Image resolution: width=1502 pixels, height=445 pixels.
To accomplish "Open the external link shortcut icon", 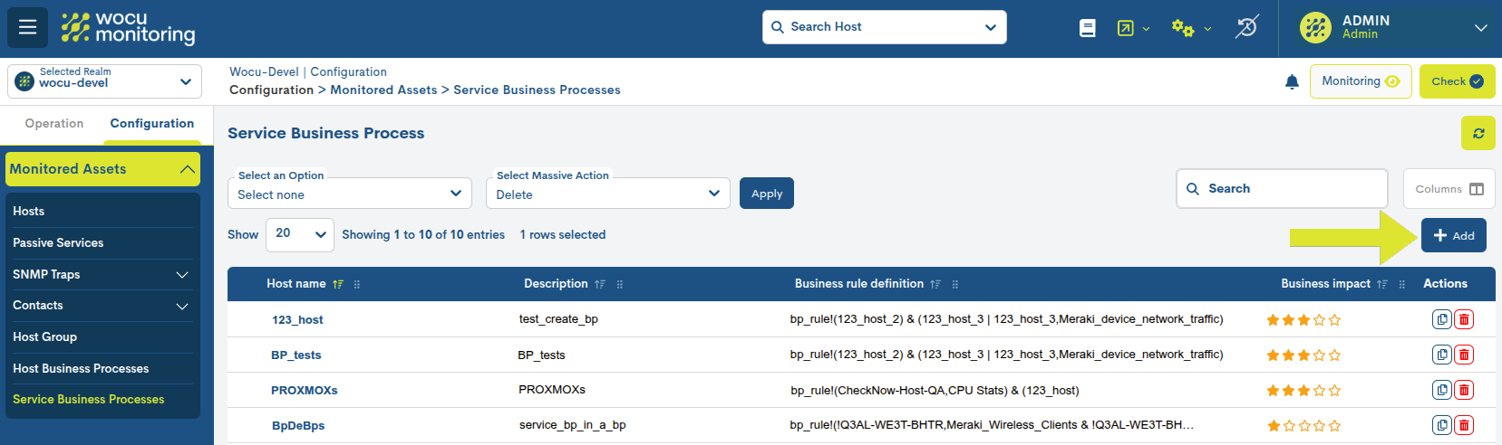I will click(1125, 28).
